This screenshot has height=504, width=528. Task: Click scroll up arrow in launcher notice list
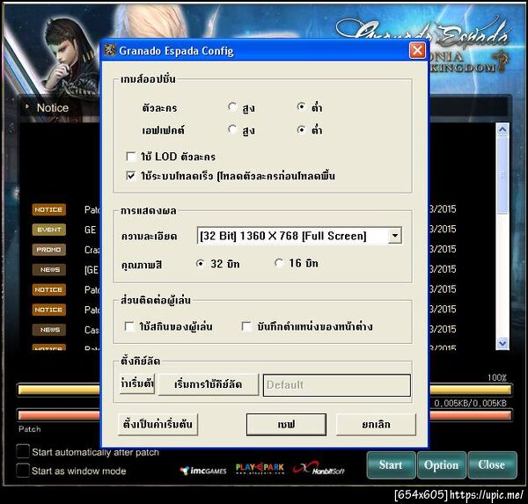(502, 129)
